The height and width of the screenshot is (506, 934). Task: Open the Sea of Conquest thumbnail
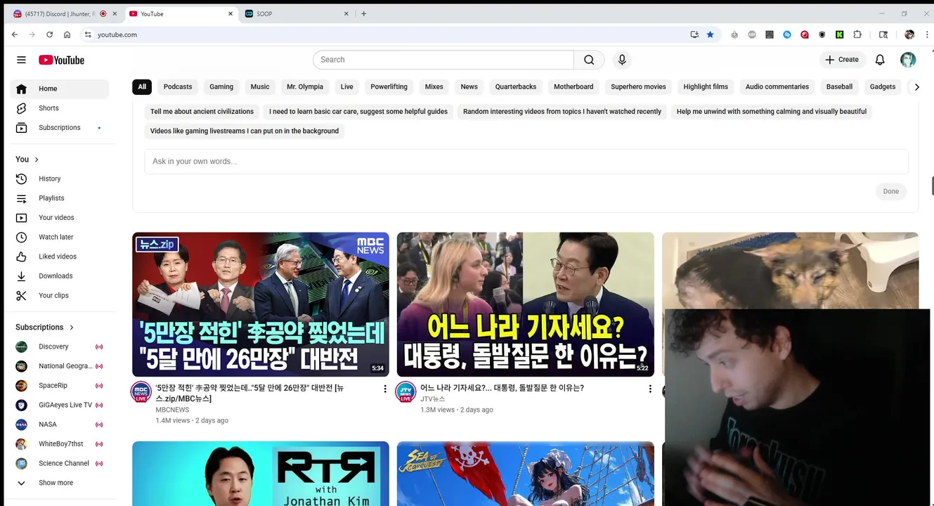(525, 474)
